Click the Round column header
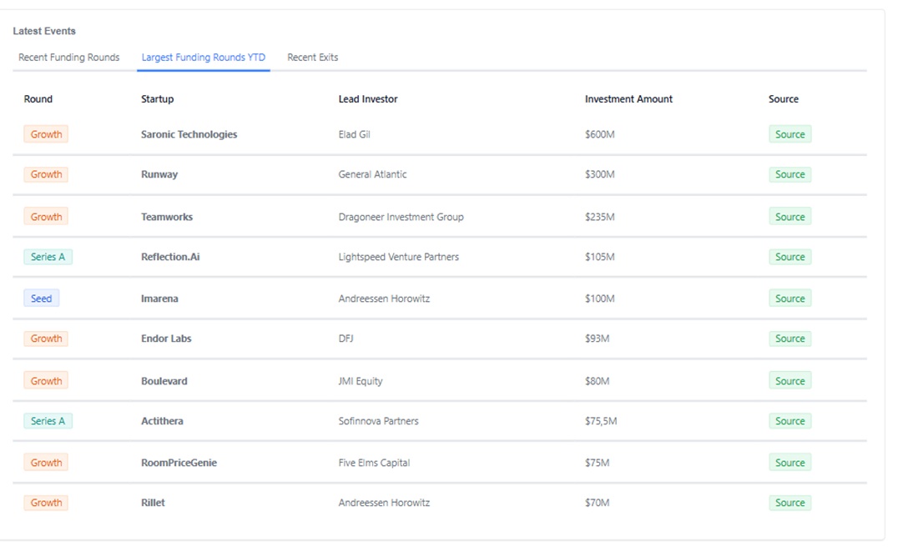918x547 pixels. point(38,99)
